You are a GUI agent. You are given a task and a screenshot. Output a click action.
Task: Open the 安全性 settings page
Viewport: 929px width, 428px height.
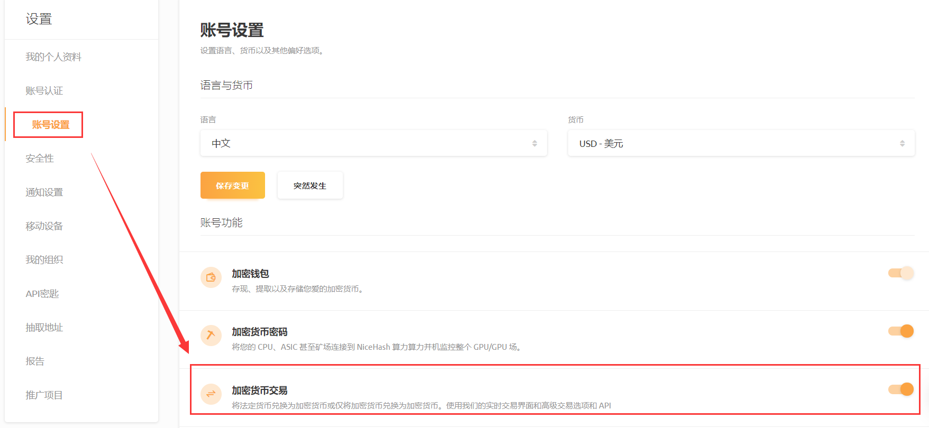(x=40, y=159)
